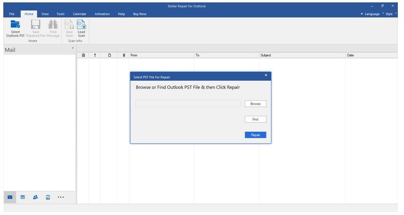The height and width of the screenshot is (215, 404).
Task: Open the Contacts people icon
Action: (35, 197)
